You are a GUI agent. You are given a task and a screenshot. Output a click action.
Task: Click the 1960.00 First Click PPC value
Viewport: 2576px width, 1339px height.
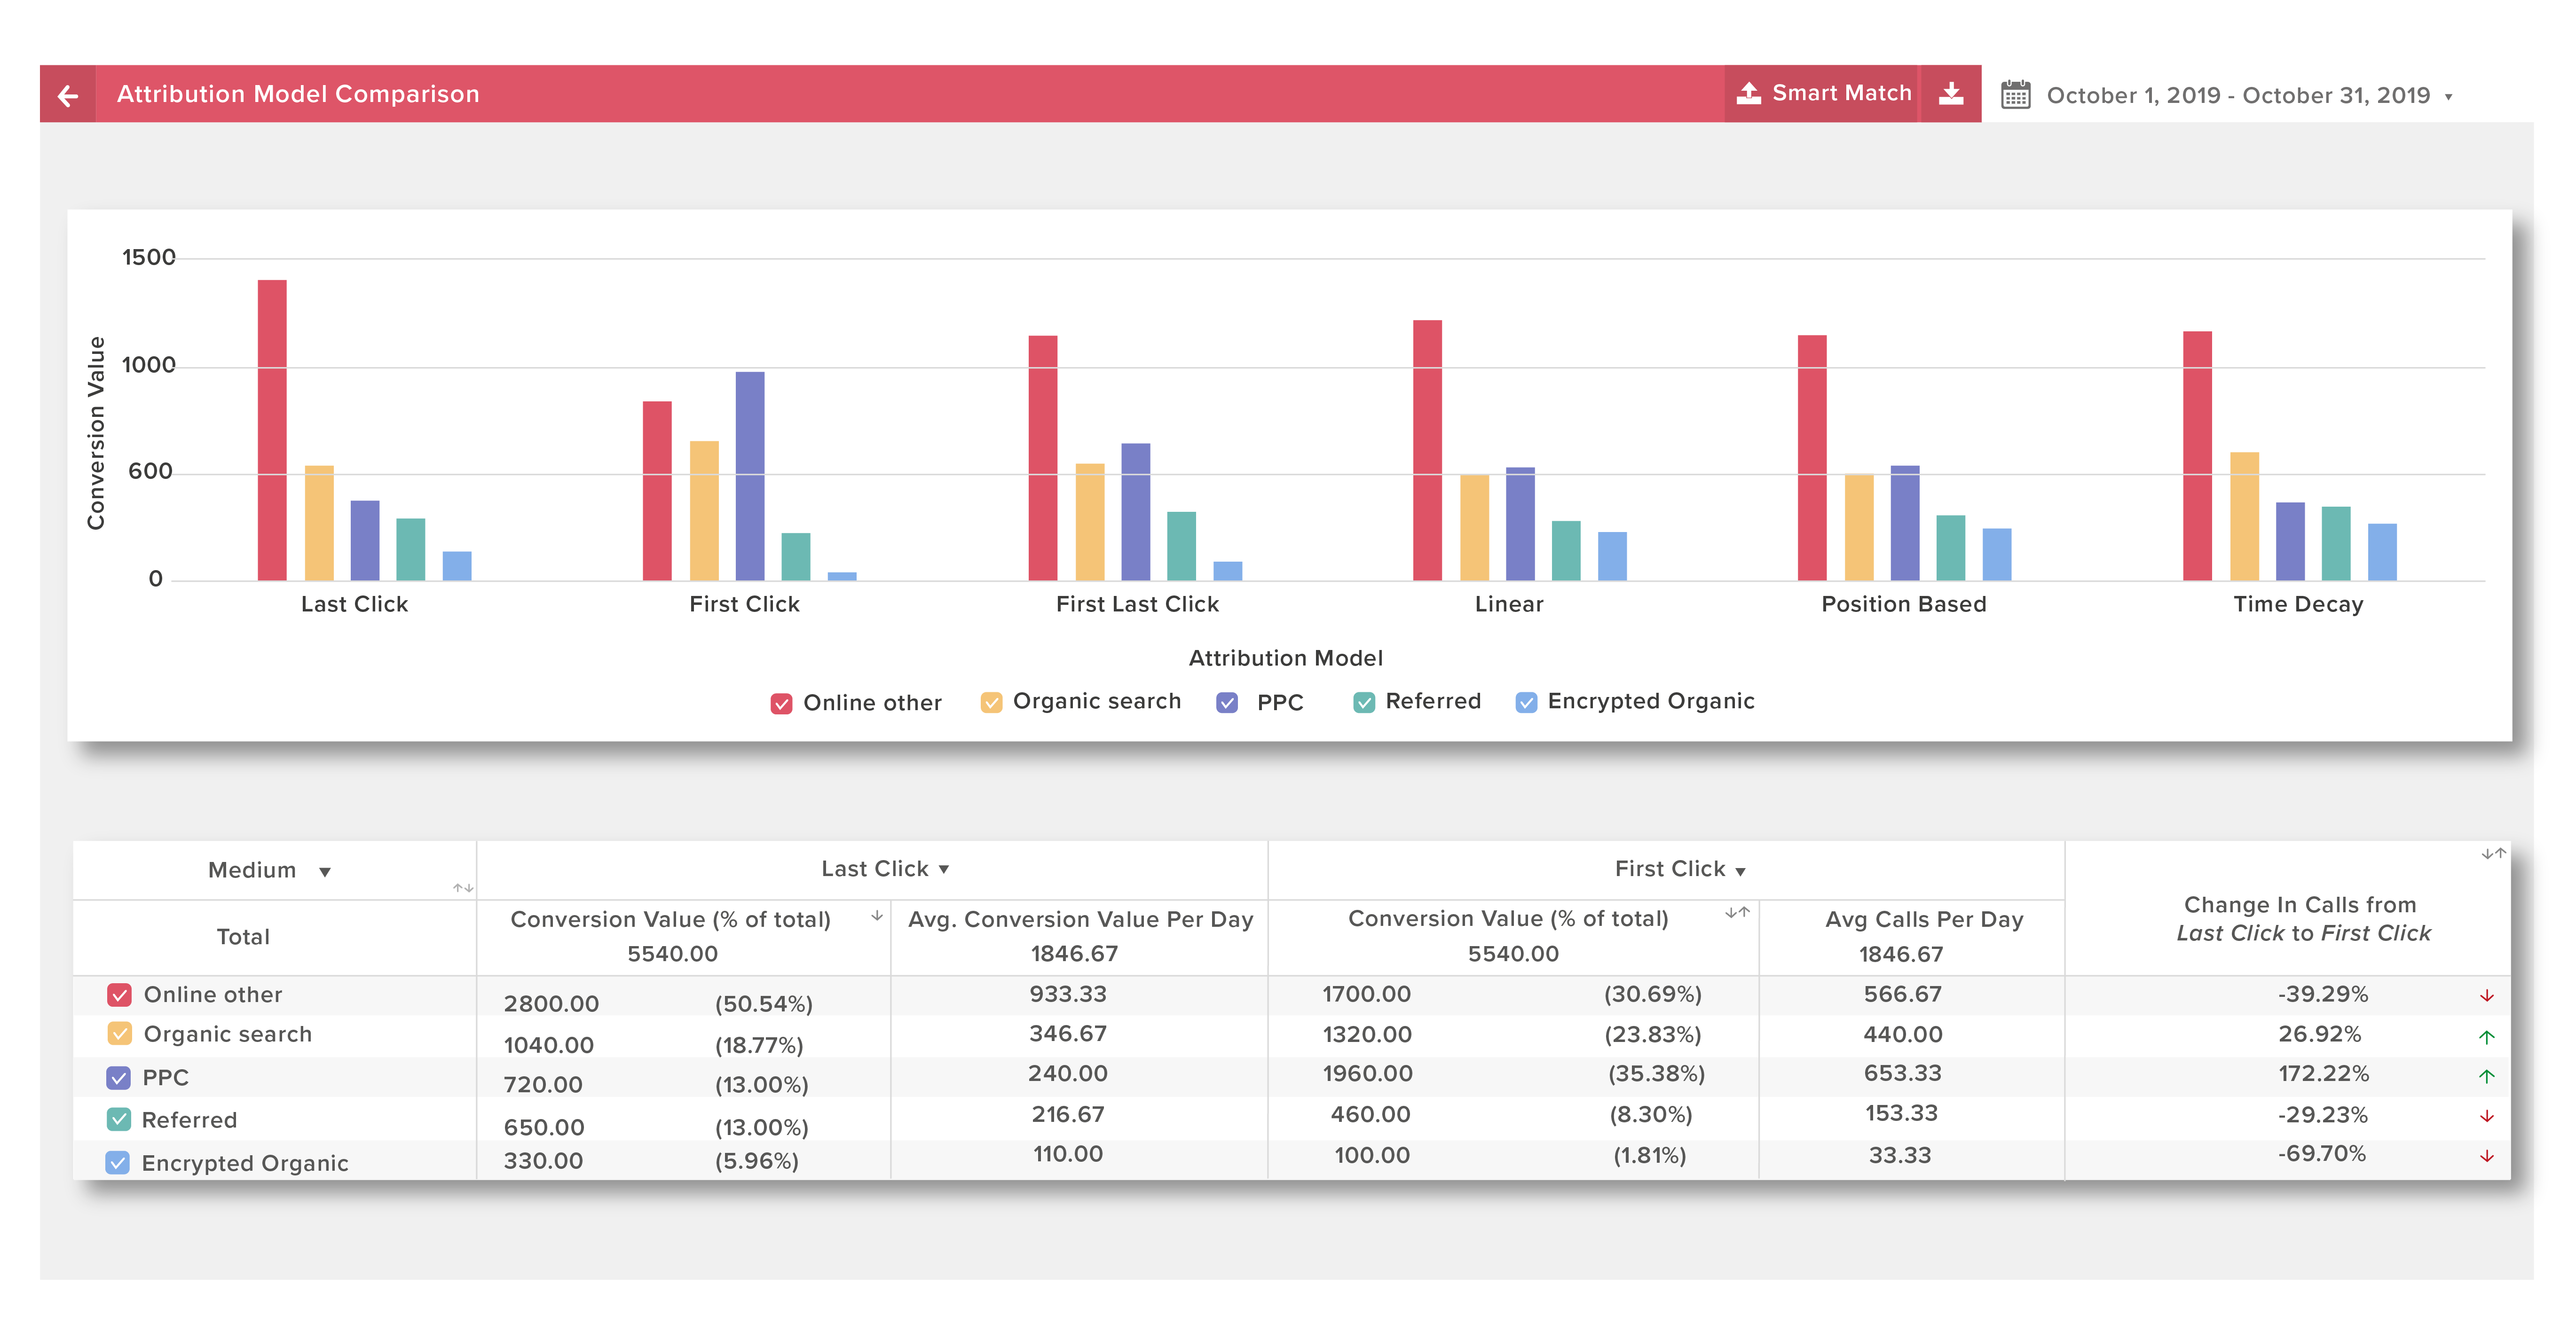(1367, 1074)
